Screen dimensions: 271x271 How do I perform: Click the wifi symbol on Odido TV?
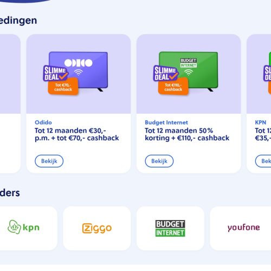pyautogui.click(x=79, y=73)
